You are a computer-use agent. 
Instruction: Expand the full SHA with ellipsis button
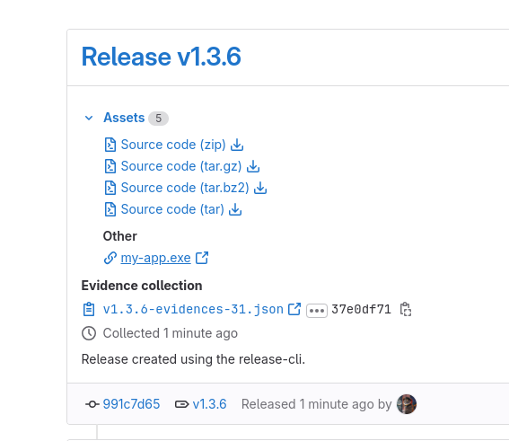coord(317,311)
